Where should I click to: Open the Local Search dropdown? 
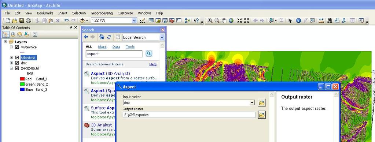pyautogui.click(x=162, y=37)
